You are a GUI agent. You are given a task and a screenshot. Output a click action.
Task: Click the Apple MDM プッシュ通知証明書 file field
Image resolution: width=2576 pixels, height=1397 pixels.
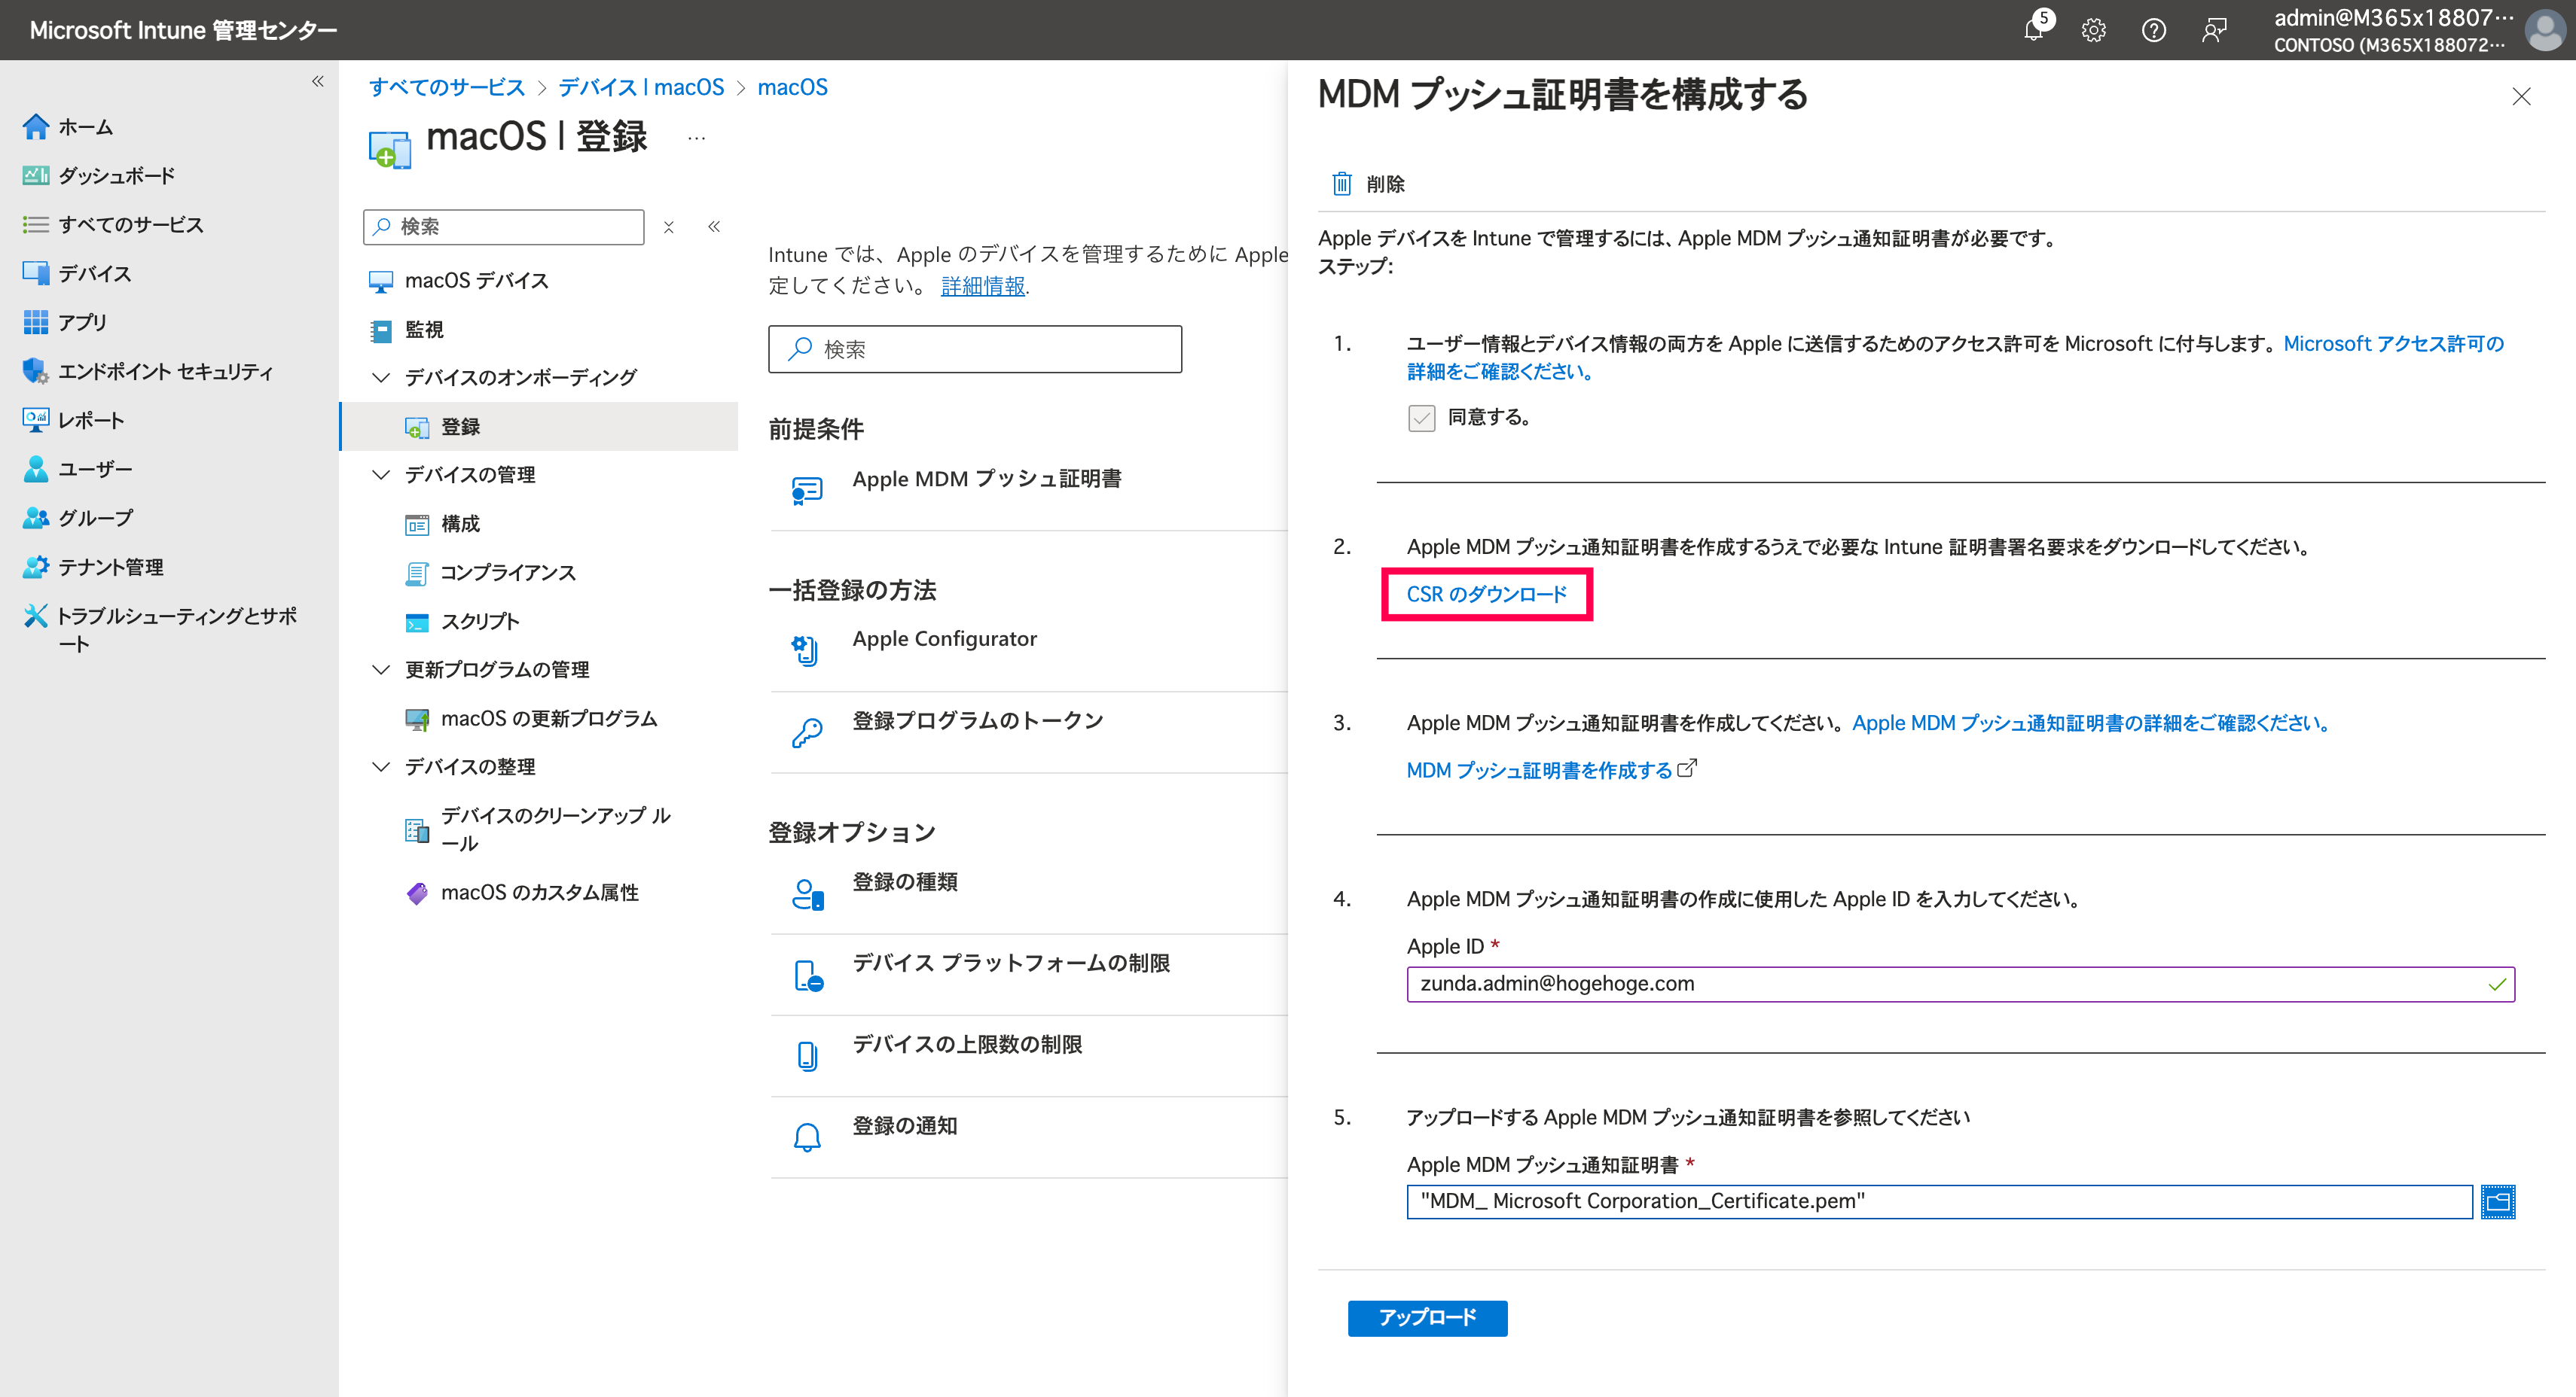1939,1201
